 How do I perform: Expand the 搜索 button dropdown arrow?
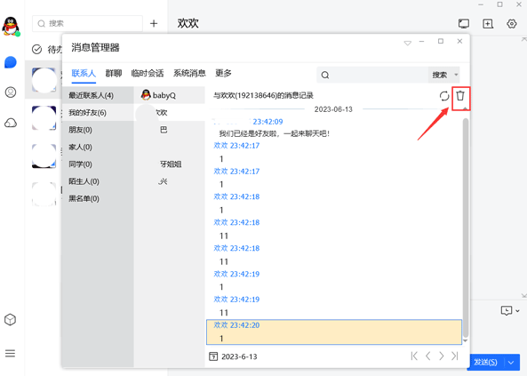pyautogui.click(x=456, y=75)
